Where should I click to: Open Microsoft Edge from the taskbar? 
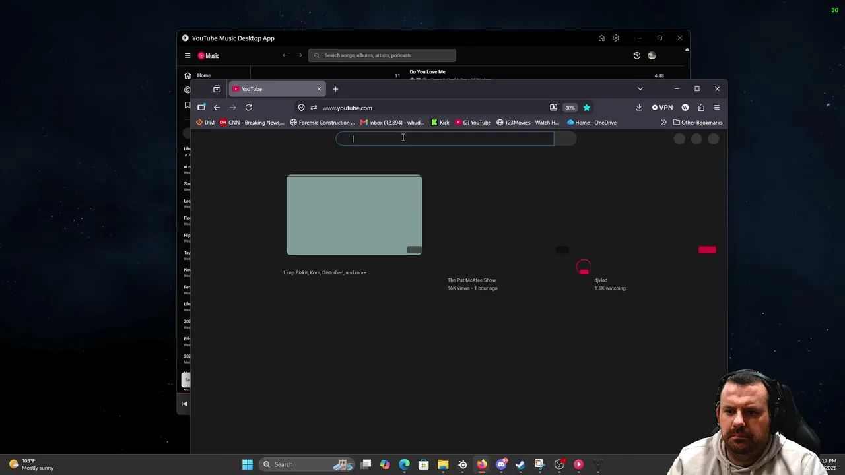[x=404, y=464]
